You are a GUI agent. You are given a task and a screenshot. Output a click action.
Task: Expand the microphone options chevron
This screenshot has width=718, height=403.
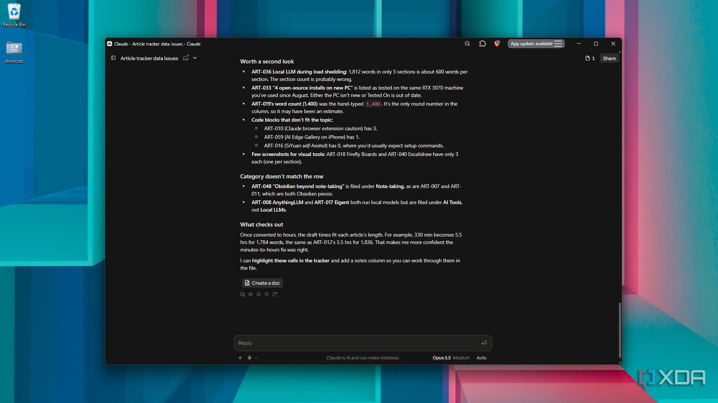(x=256, y=357)
